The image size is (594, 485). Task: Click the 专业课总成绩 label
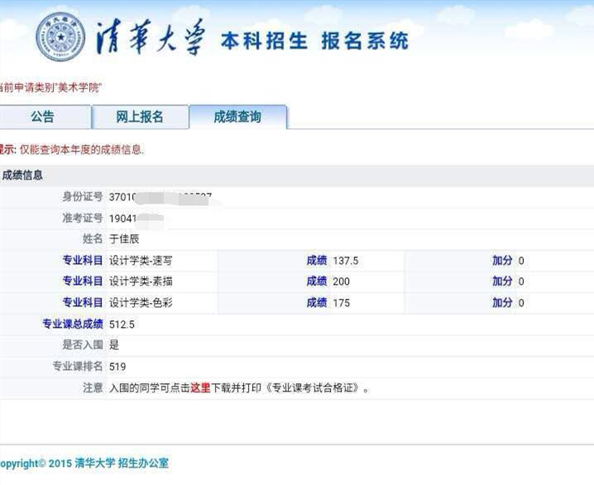73,324
